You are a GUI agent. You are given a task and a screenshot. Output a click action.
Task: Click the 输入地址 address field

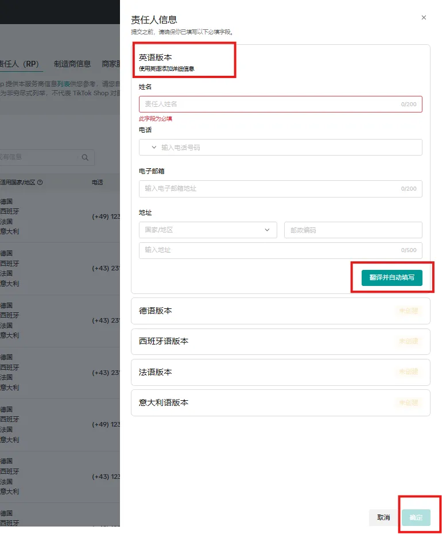click(280, 250)
